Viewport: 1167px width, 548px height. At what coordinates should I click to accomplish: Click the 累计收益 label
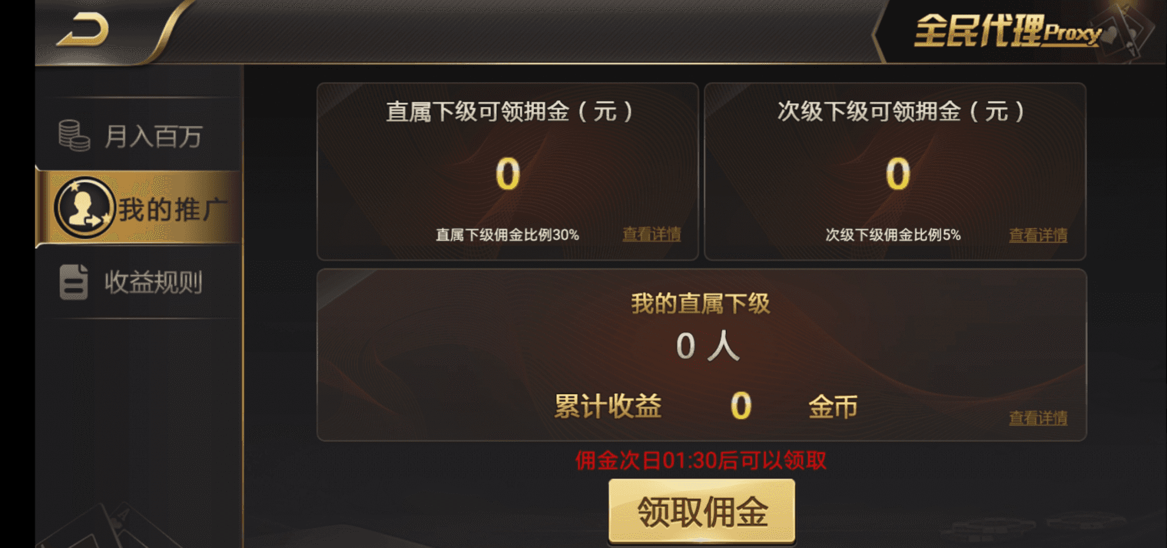pyautogui.click(x=607, y=406)
